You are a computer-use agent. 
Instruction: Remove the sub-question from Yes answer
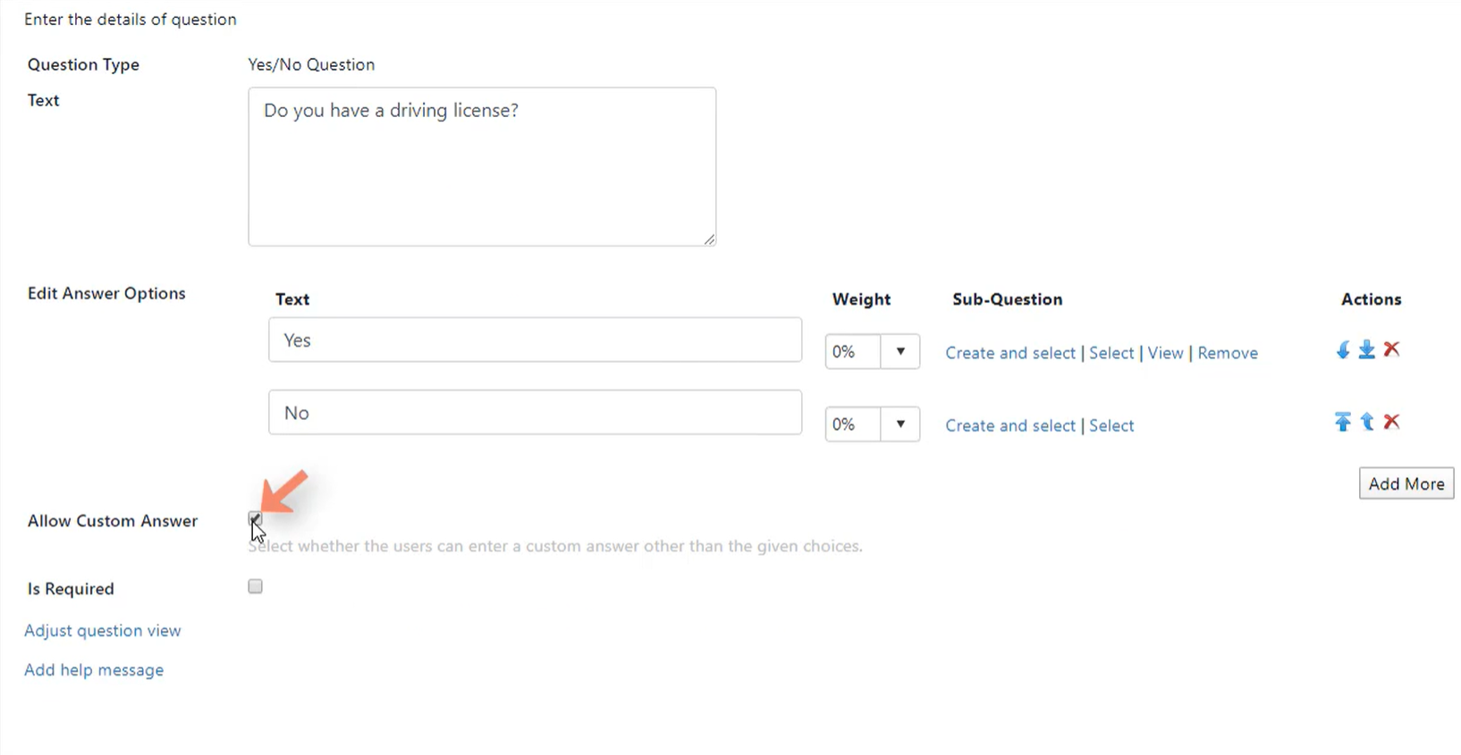point(1228,353)
